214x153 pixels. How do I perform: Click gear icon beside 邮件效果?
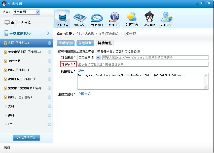(x=49, y=61)
